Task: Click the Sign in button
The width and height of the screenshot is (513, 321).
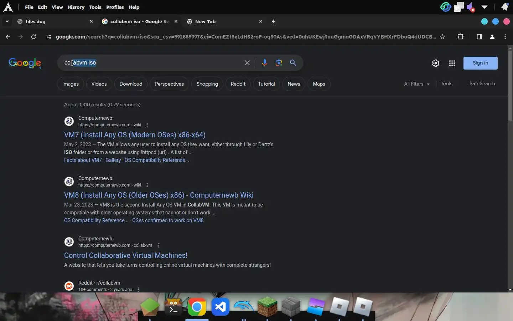Action: [480, 63]
